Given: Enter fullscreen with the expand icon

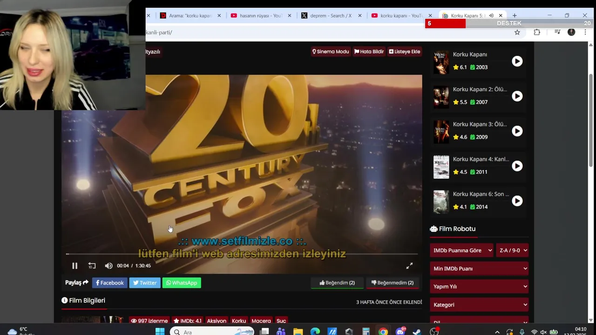Looking at the screenshot, I should (x=409, y=266).
